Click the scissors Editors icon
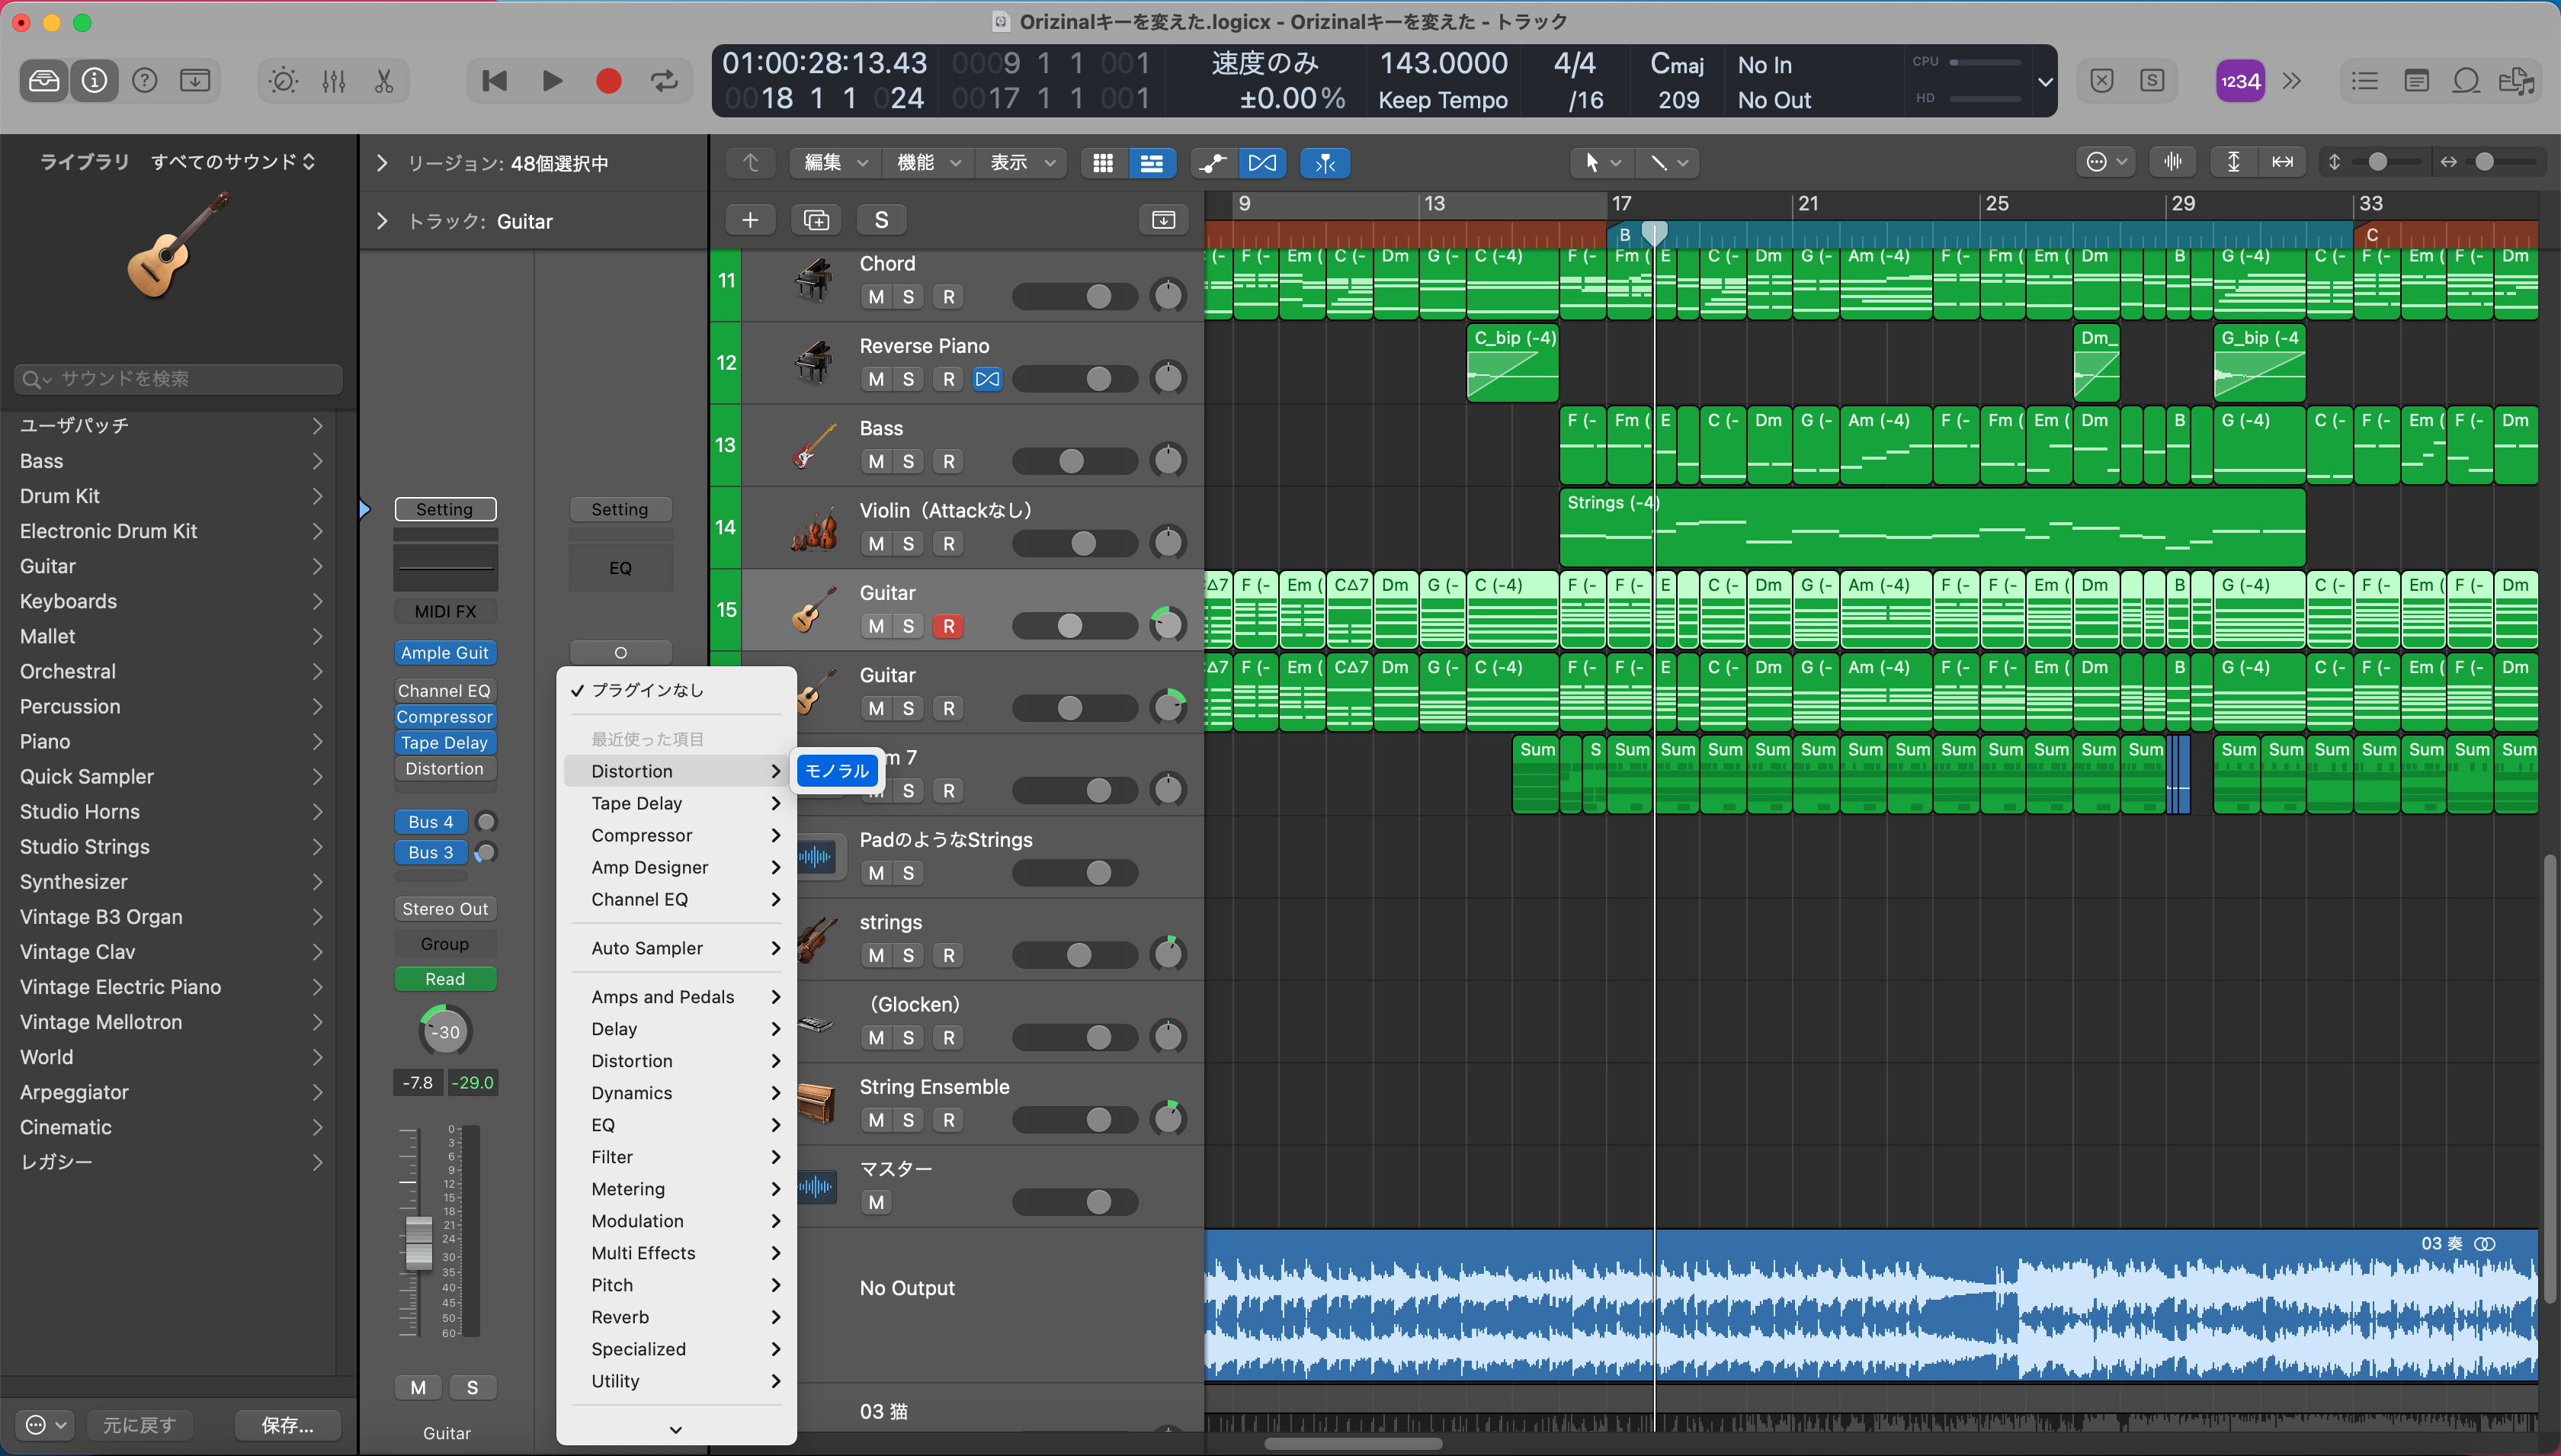2561x1456 pixels. point(384,81)
